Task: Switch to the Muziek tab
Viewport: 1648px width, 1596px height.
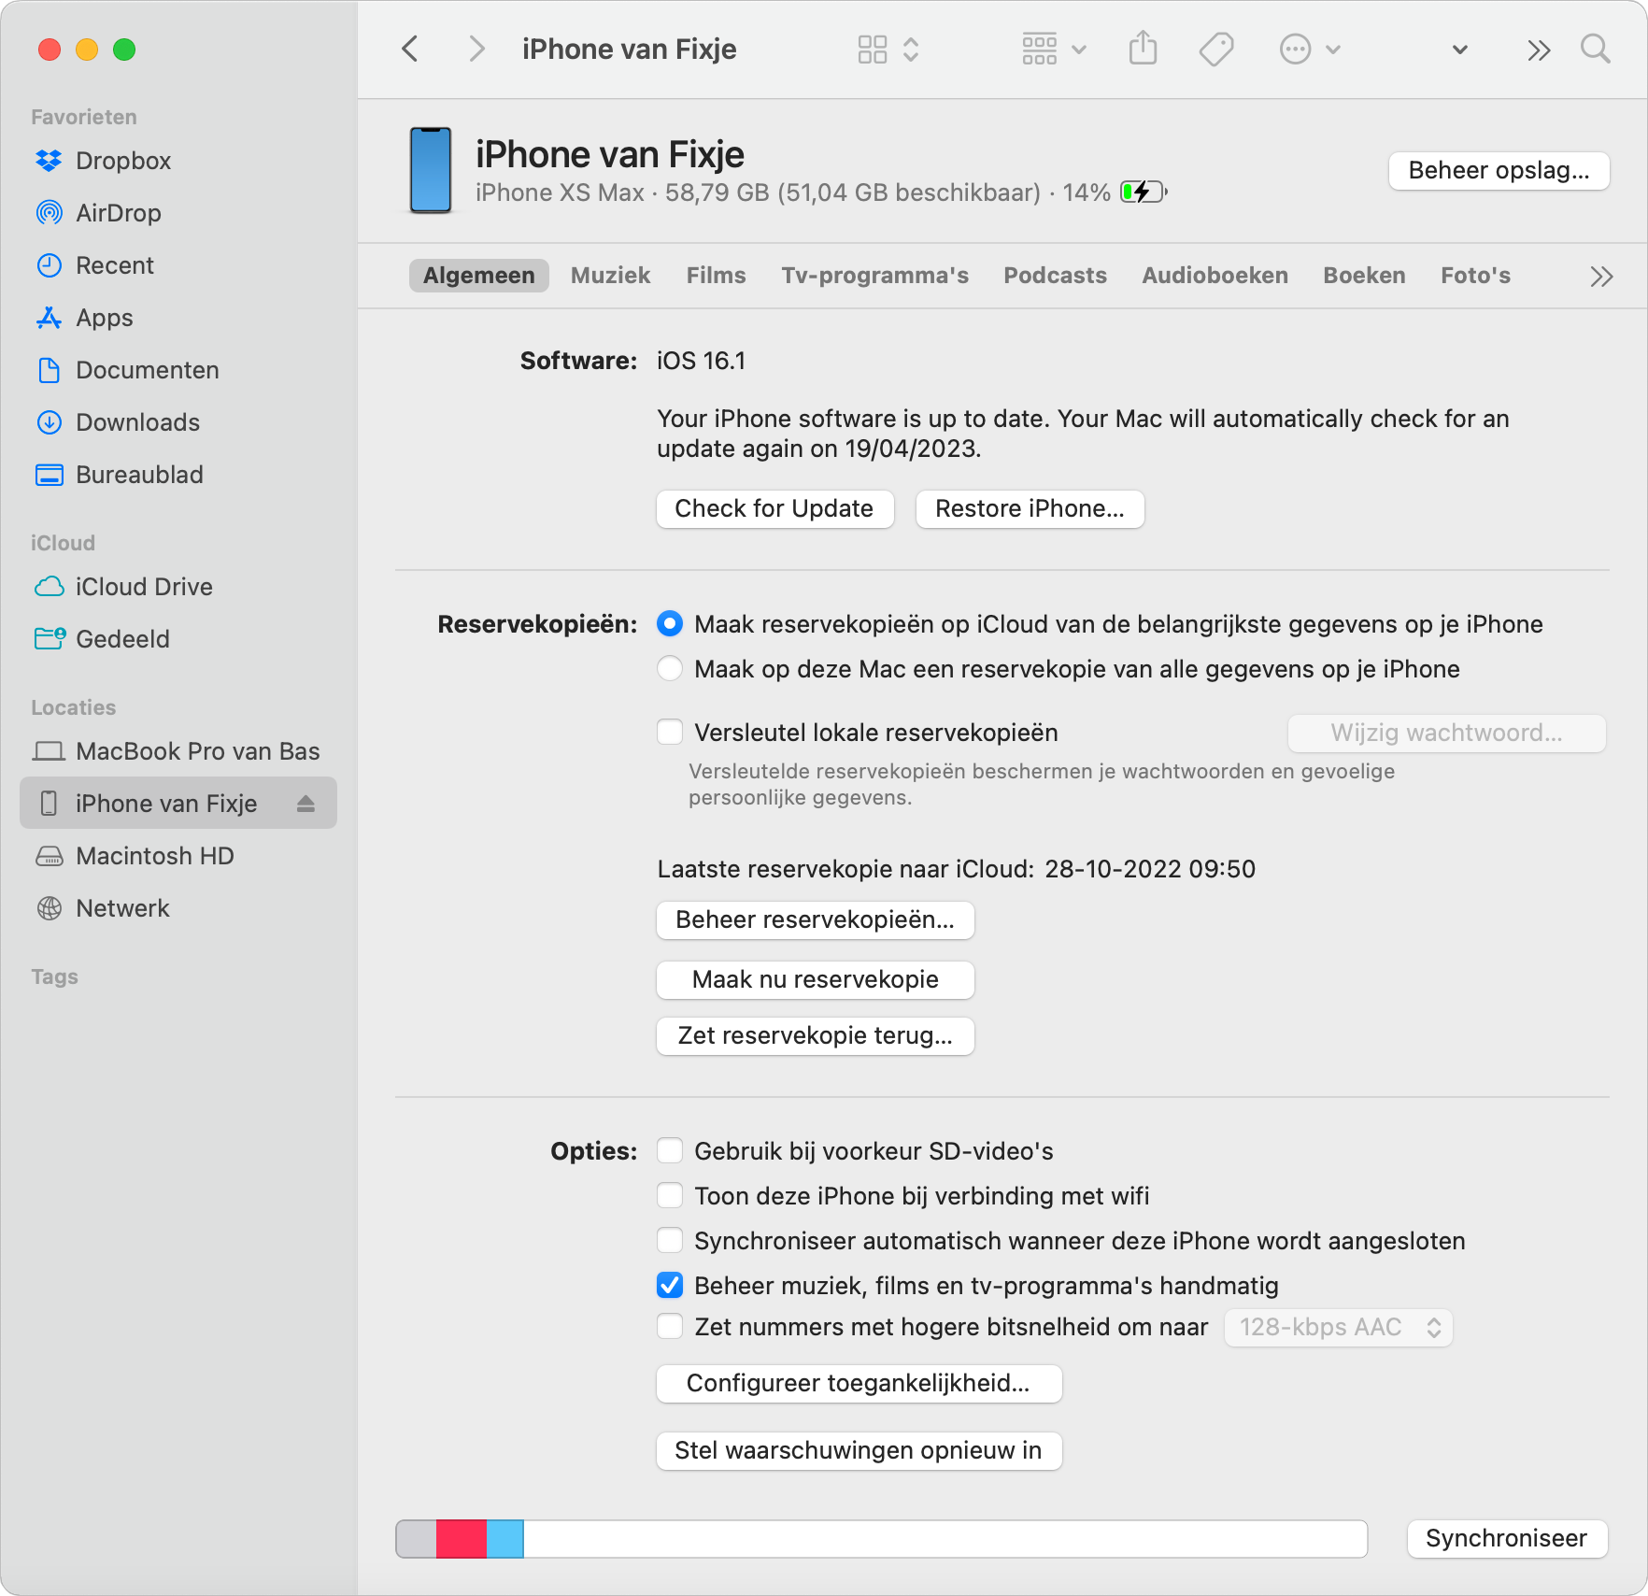Action: coord(610,276)
